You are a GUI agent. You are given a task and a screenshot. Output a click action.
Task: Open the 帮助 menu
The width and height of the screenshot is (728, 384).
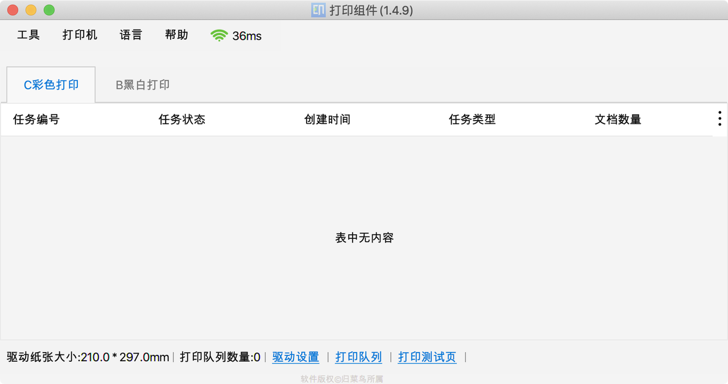pyautogui.click(x=176, y=35)
